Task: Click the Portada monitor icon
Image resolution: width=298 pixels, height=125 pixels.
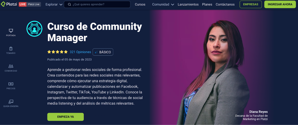Action: click(11, 31)
